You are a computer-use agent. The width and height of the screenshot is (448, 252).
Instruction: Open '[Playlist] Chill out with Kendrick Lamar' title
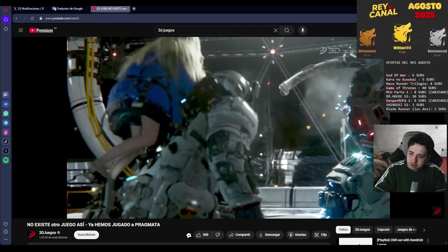pos(400,241)
